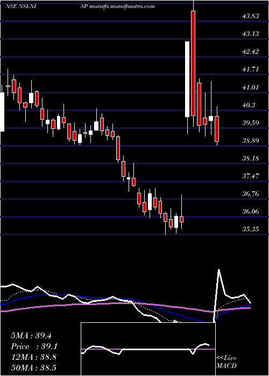Click the 42.42 price axis label

pos(251,52)
